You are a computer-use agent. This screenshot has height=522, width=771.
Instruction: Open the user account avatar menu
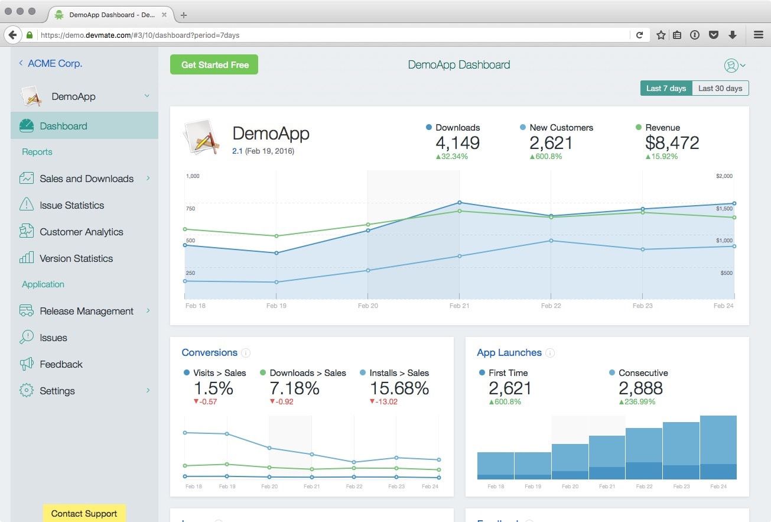(x=734, y=66)
